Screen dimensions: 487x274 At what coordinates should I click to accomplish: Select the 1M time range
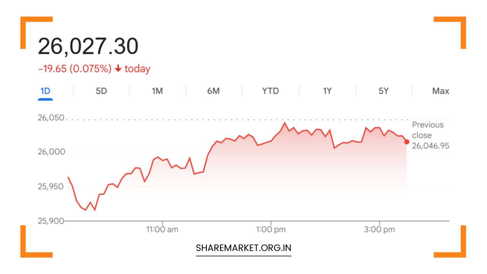(x=157, y=91)
